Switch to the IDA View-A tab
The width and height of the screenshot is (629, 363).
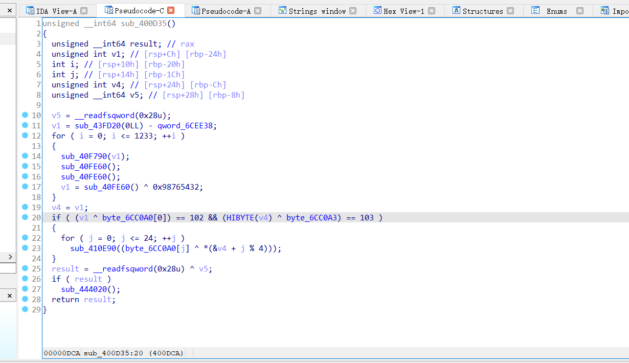pos(56,11)
